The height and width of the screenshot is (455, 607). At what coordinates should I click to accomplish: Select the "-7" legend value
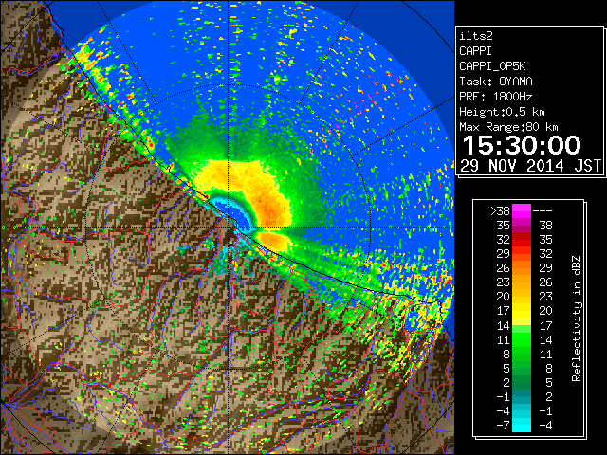click(503, 425)
